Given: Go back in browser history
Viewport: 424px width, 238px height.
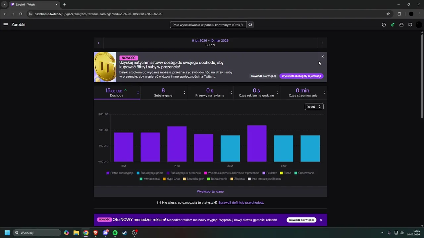Looking at the screenshot, I should click(5, 14).
